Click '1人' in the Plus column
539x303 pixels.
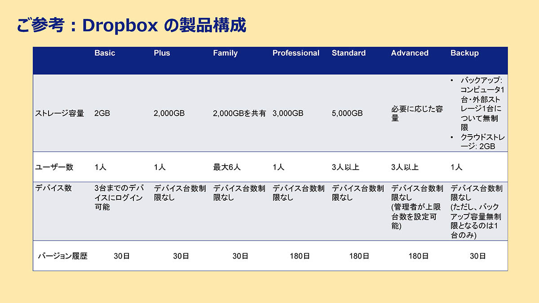(x=159, y=167)
